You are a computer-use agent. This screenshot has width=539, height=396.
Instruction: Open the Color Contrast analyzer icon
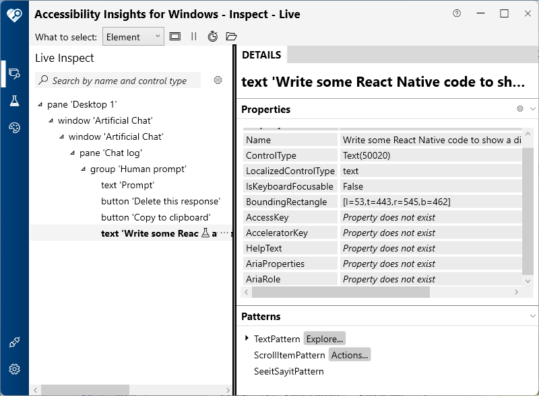(x=14, y=128)
